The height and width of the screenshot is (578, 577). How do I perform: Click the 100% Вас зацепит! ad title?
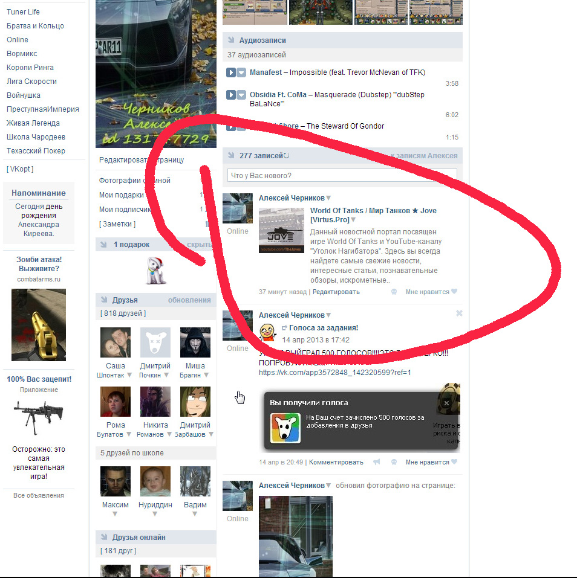(x=39, y=379)
